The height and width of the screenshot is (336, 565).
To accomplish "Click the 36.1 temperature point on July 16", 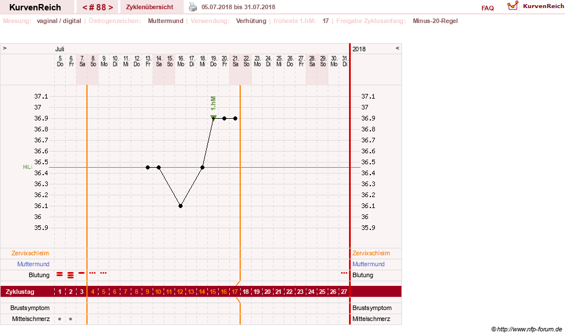I will [180, 206].
